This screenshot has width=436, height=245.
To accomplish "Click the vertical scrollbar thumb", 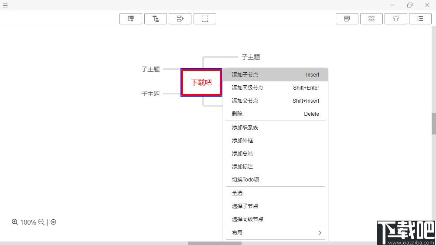I will point(433,124).
